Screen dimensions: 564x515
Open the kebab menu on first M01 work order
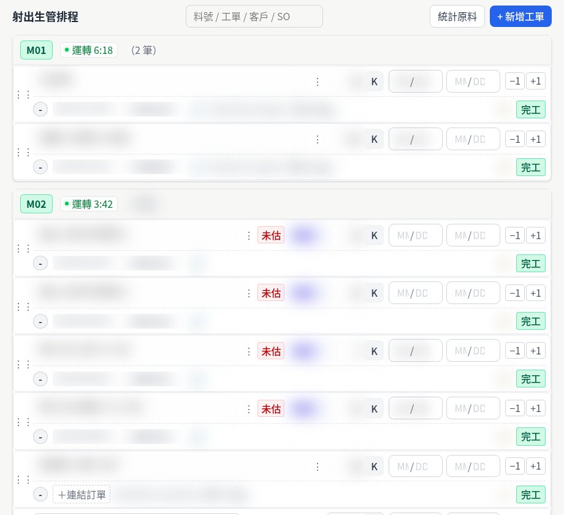[x=318, y=82]
